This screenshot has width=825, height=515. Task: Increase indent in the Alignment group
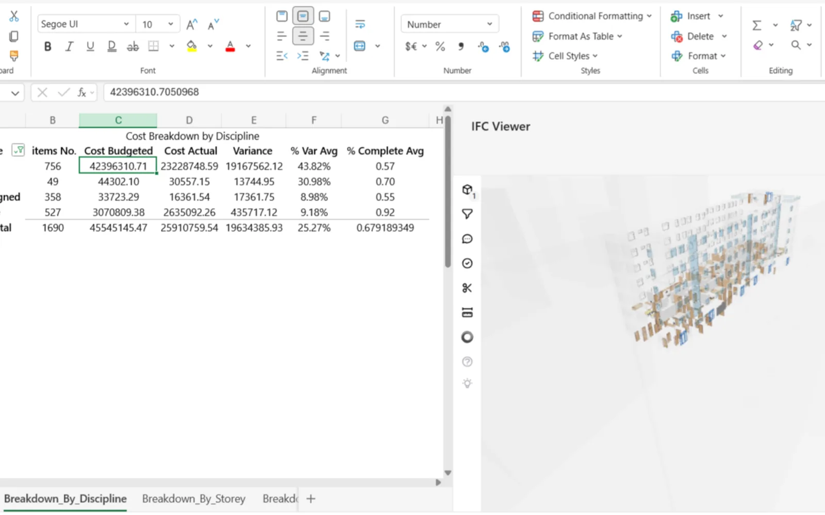click(x=303, y=56)
